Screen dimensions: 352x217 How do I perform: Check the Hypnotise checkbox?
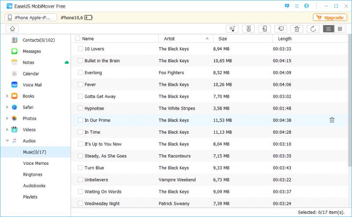80,108
